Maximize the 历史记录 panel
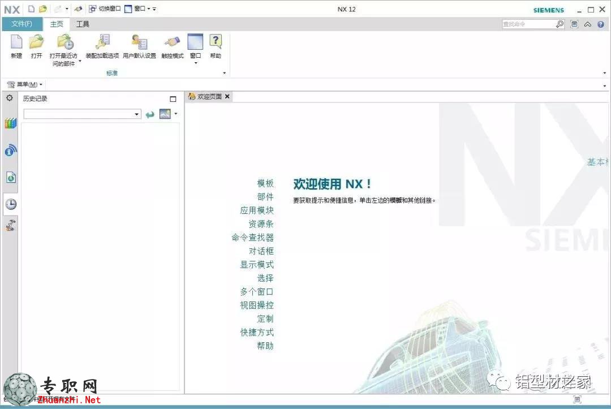 pyautogui.click(x=173, y=99)
